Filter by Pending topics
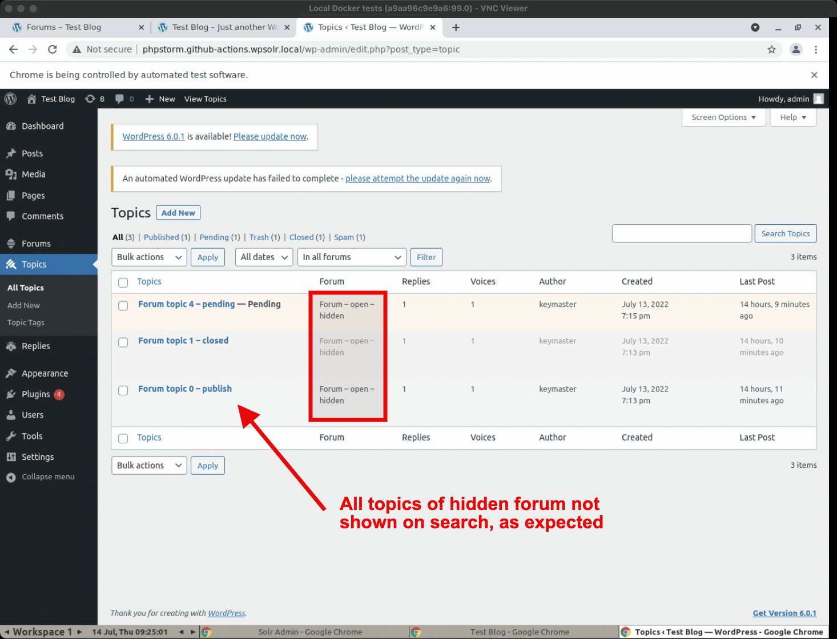This screenshot has height=639, width=837. 214,237
